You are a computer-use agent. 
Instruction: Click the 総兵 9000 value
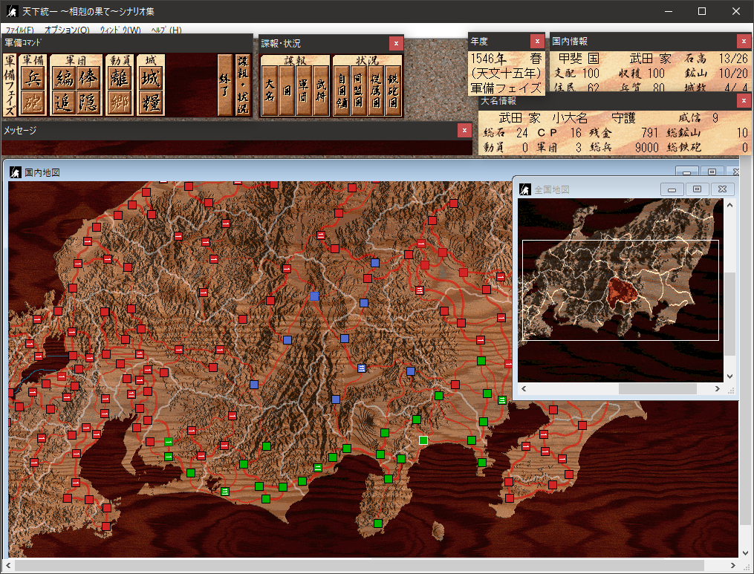pyautogui.click(x=647, y=147)
